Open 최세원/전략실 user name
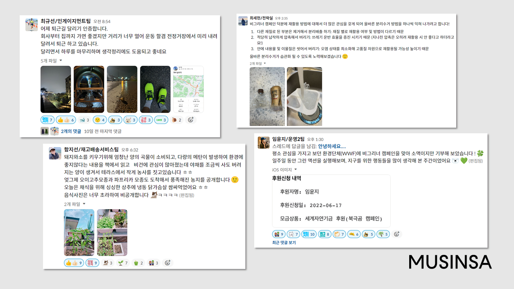Image resolution: width=514 pixels, height=289 pixels. 261,18
